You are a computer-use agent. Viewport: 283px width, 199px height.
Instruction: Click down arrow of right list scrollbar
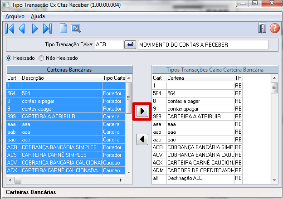(x=274, y=180)
